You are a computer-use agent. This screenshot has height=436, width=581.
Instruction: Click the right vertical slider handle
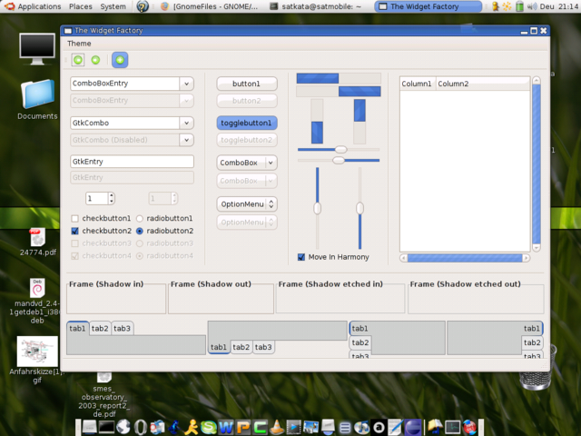(359, 208)
